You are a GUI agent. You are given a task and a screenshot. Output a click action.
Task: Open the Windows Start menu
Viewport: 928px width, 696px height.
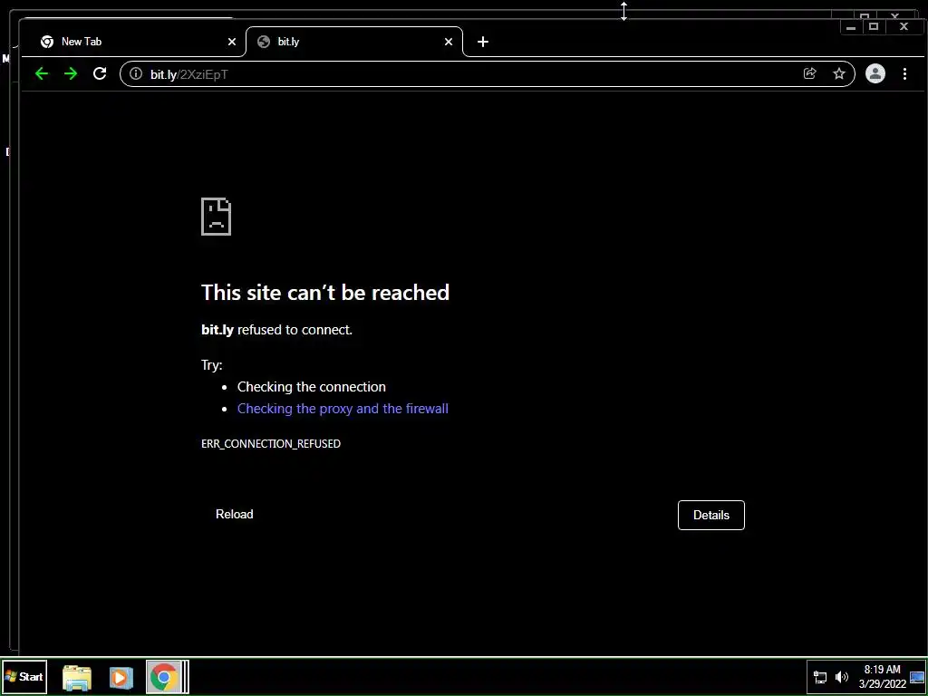point(24,676)
